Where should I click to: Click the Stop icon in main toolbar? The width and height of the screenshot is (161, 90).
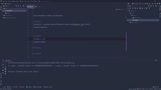pos(153,3)
